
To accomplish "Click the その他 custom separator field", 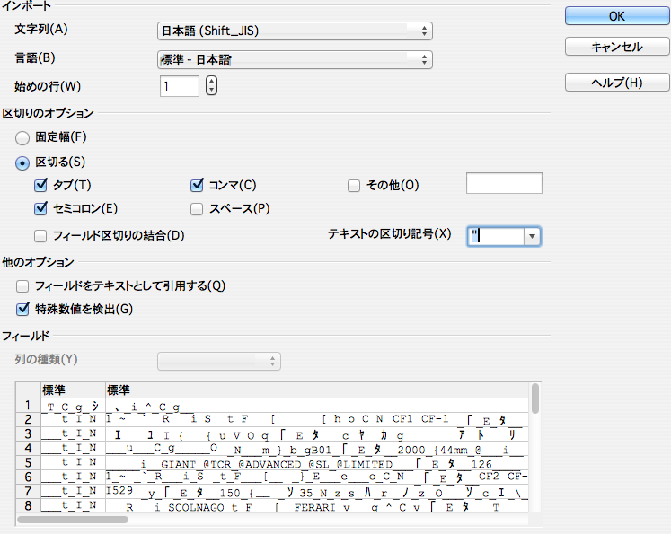I will tap(504, 183).
